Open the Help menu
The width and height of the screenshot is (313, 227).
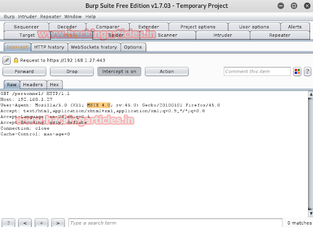pos(90,17)
